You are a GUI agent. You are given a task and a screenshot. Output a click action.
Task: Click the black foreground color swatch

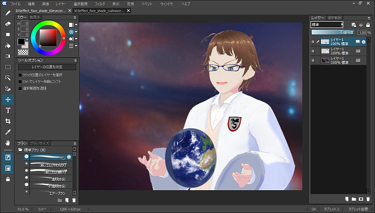pos(21,42)
